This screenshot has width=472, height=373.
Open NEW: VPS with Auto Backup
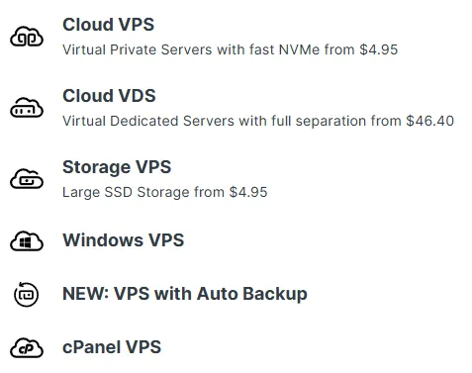[185, 294]
